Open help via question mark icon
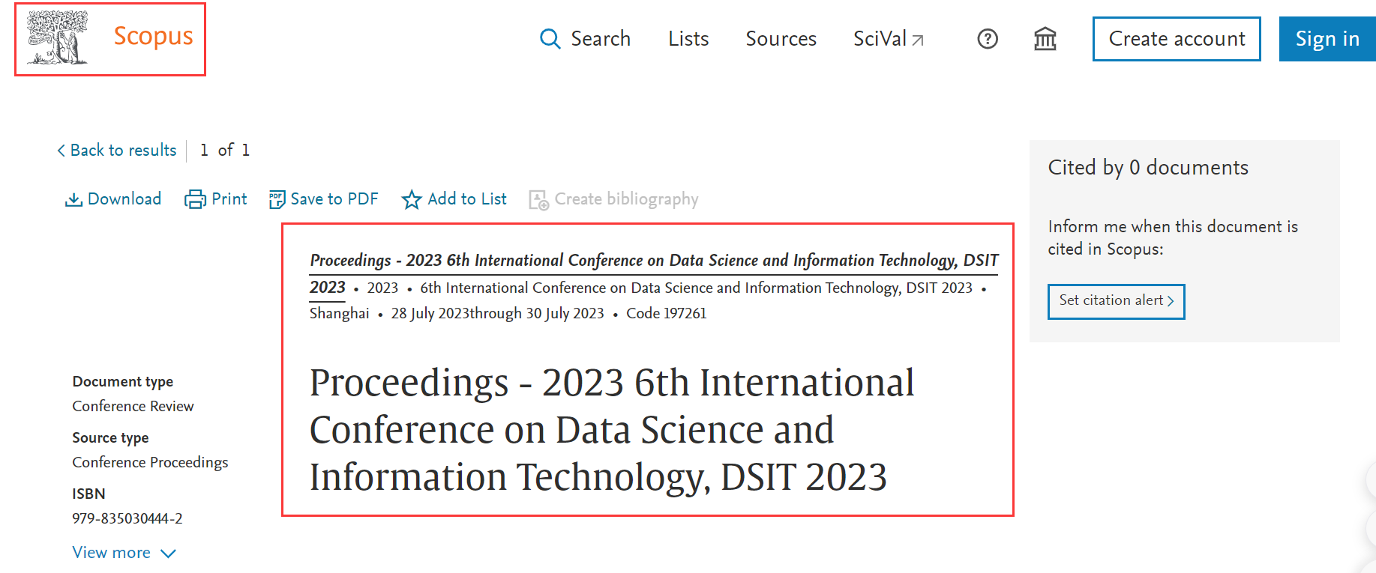 pyautogui.click(x=988, y=39)
